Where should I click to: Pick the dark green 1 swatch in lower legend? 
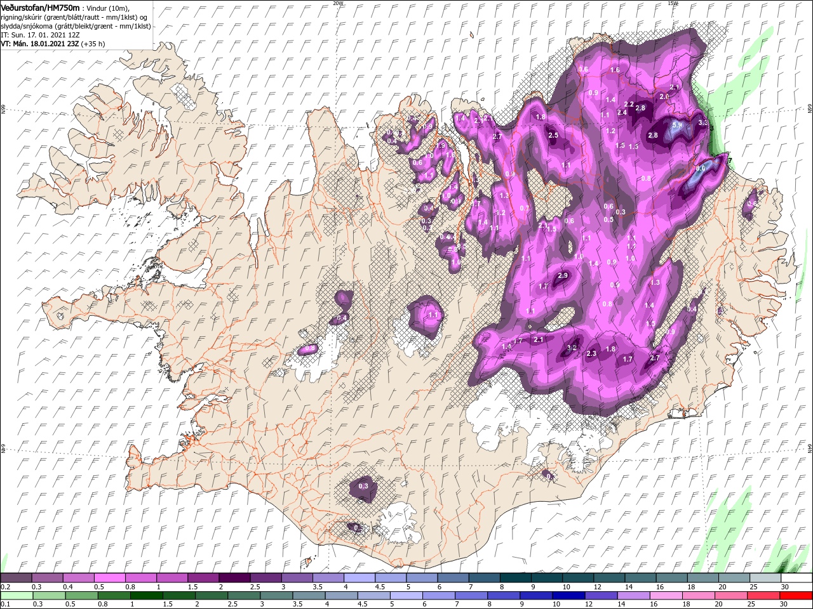click(147, 596)
